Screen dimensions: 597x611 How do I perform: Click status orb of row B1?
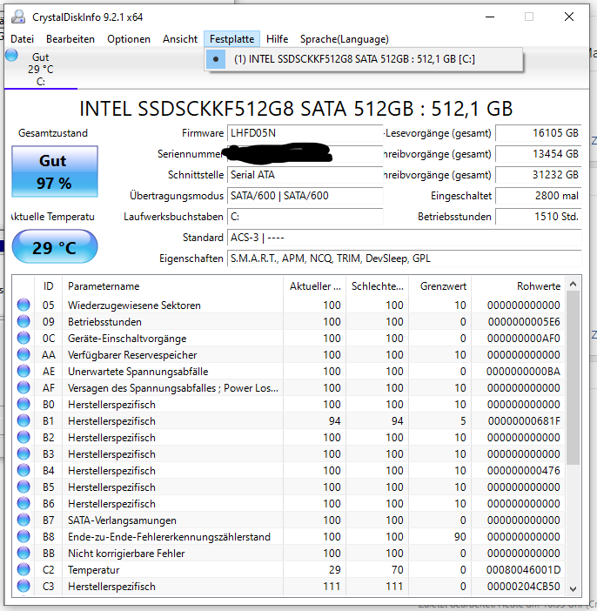(23, 420)
